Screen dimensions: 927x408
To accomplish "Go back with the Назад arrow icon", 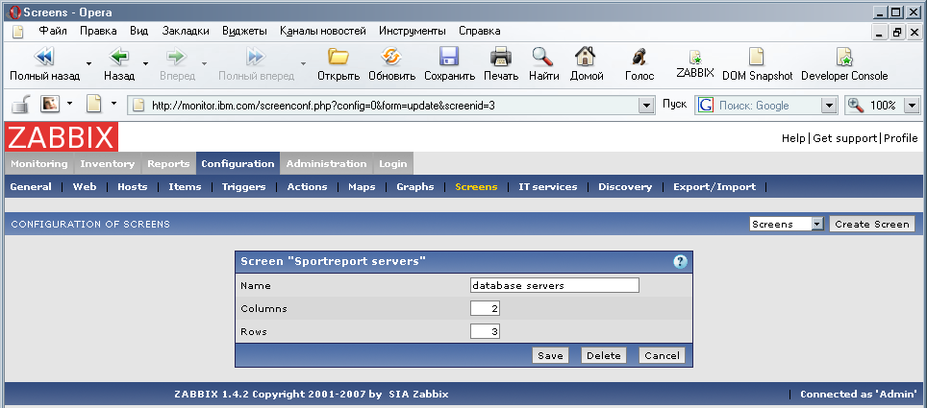I will [x=119, y=57].
